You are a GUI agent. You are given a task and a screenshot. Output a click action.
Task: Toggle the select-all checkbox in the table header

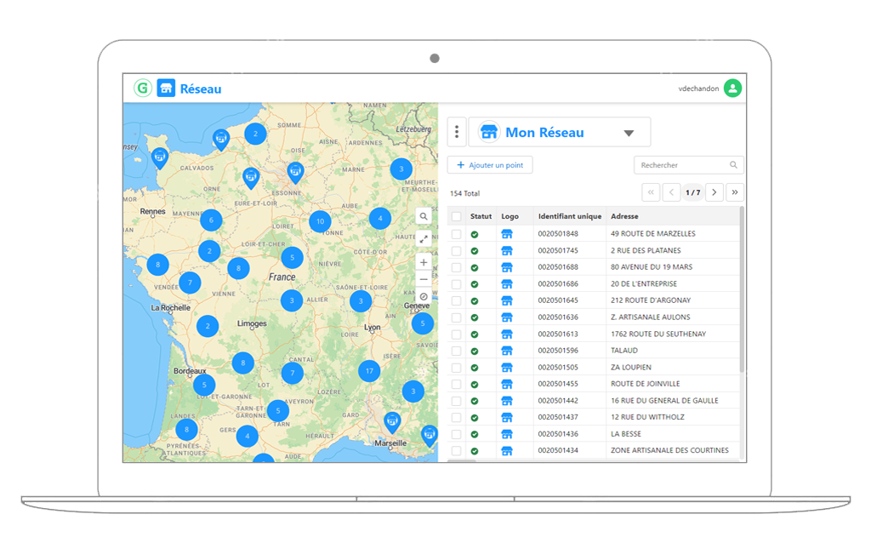[x=457, y=217]
